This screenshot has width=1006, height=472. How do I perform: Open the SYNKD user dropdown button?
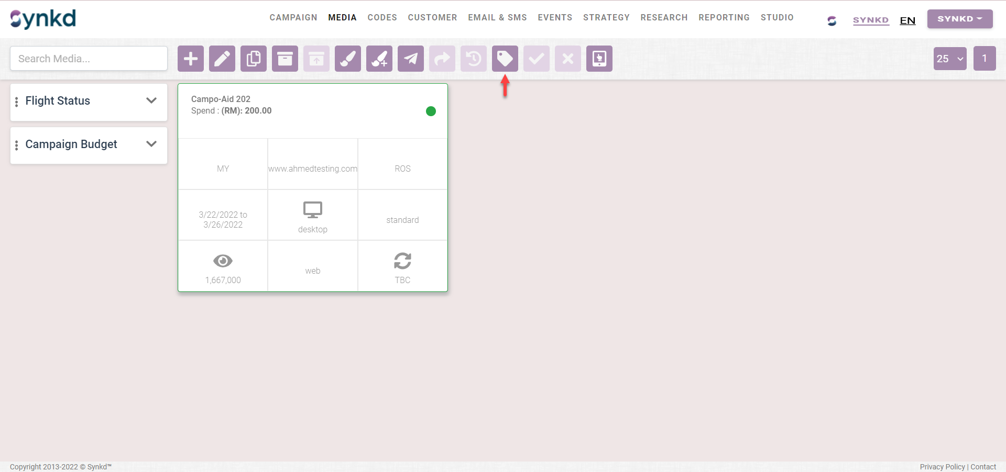tap(959, 19)
